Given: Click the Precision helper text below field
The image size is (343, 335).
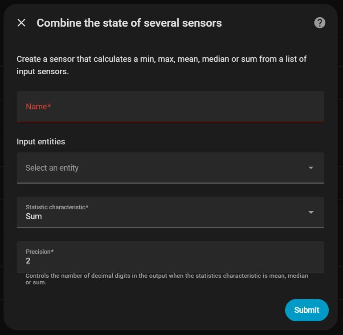Looking at the screenshot, I should click(167, 279).
